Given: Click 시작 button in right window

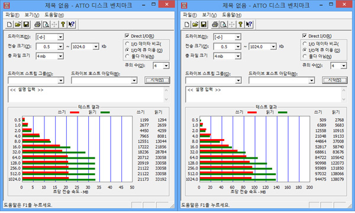Looking at the screenshot, I should [335, 80].
